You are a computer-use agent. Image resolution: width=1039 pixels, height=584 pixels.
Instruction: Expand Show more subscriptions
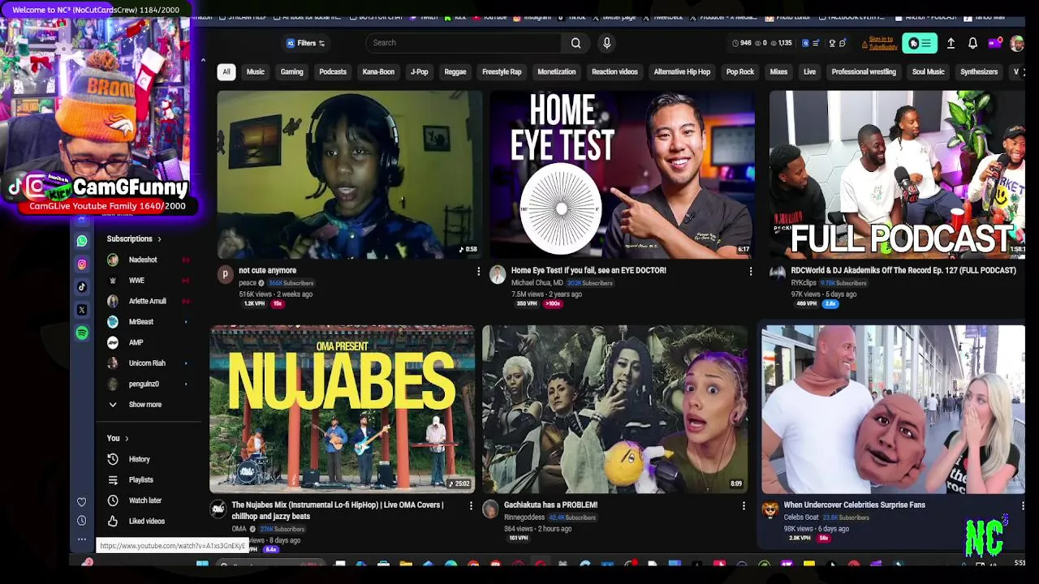[x=144, y=404]
